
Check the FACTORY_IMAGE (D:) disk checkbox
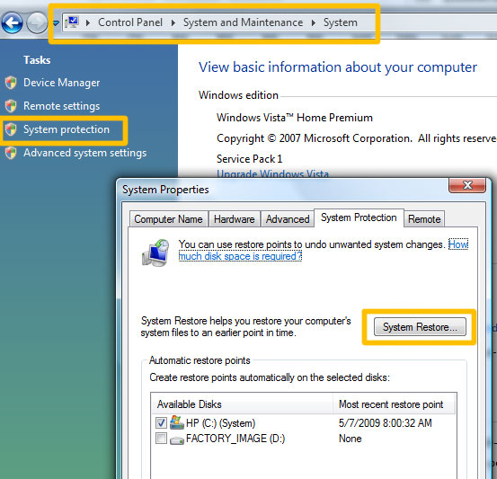(x=161, y=439)
